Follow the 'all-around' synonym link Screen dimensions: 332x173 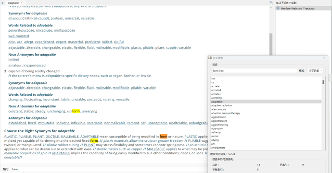pos(16,18)
